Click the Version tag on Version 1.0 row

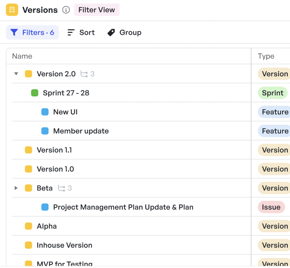pos(274,169)
